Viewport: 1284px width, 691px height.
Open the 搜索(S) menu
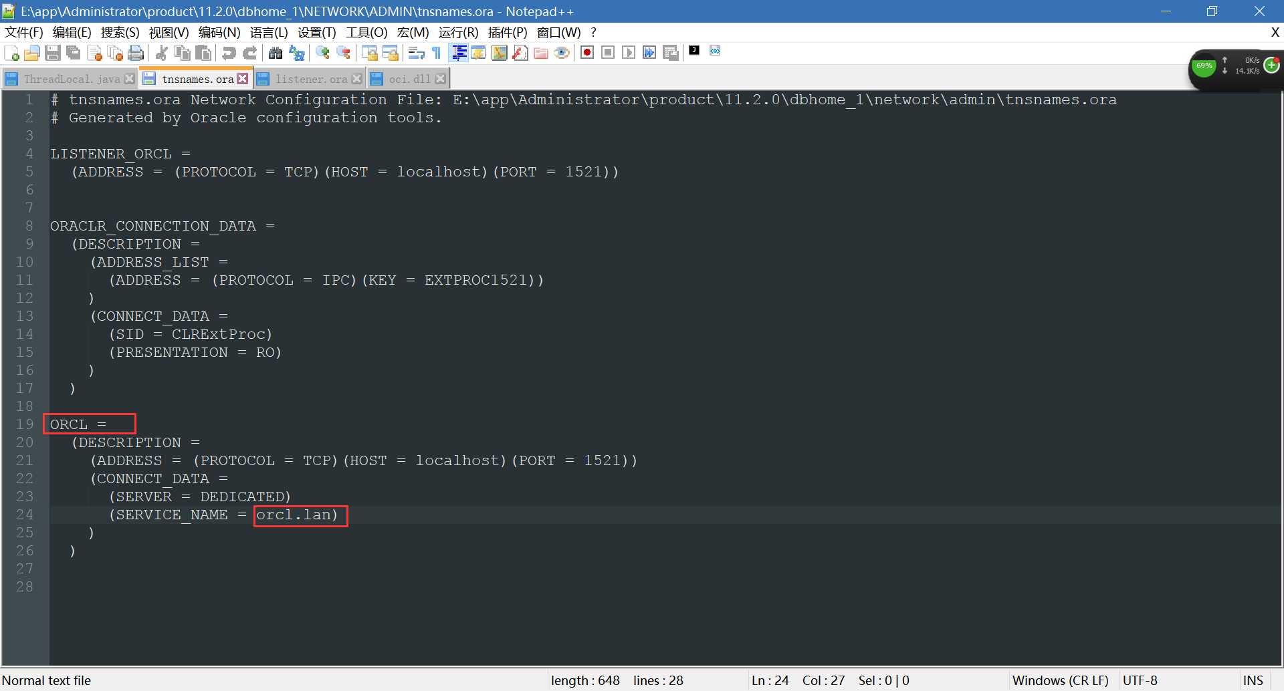(x=120, y=33)
